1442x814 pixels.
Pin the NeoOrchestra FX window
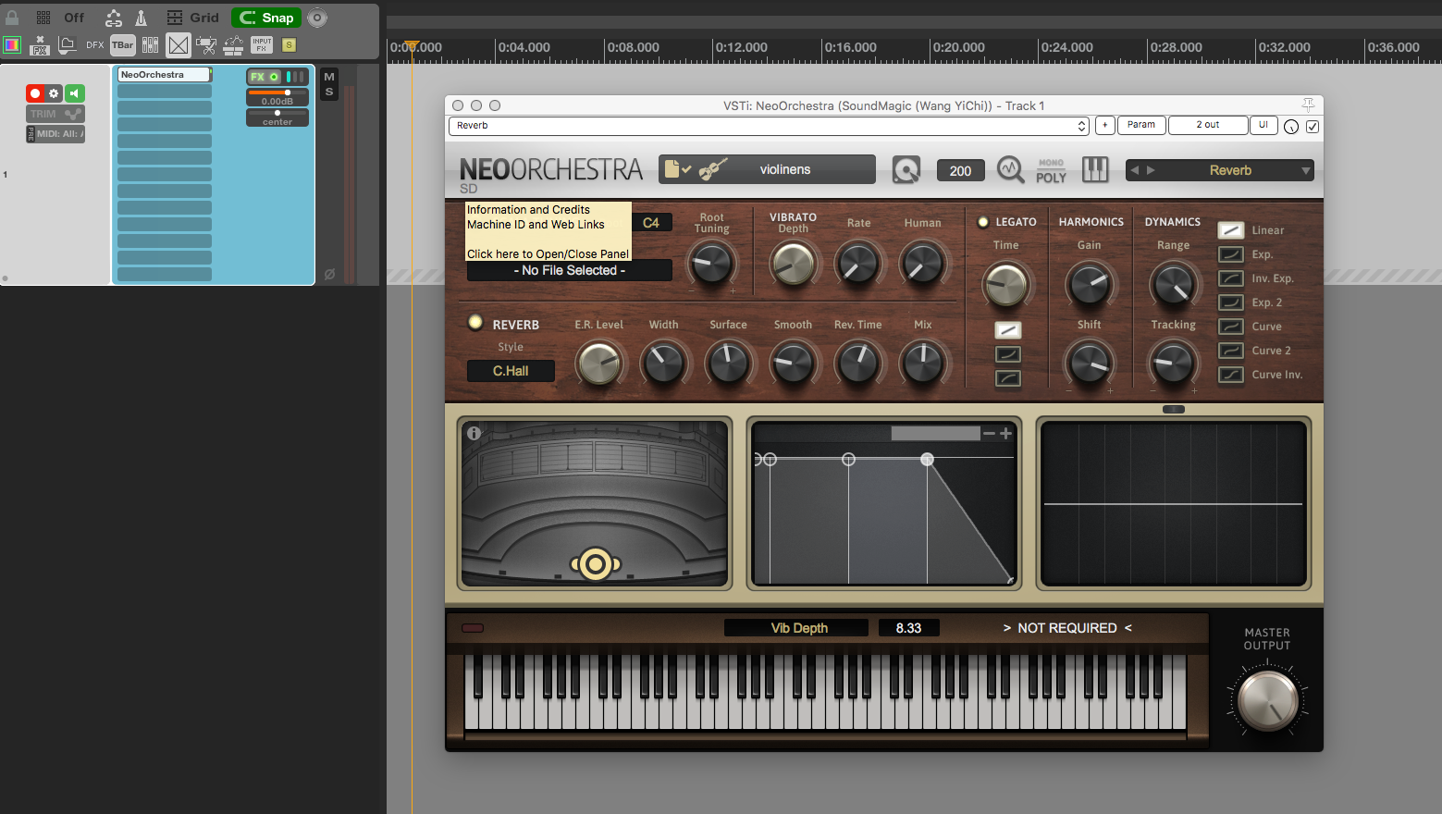point(1308,105)
